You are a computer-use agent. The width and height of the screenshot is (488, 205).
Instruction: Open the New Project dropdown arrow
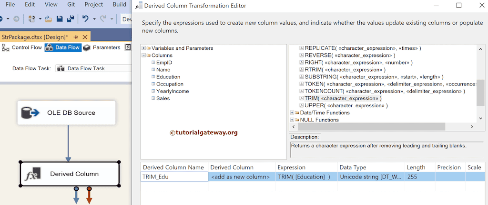click(40, 19)
